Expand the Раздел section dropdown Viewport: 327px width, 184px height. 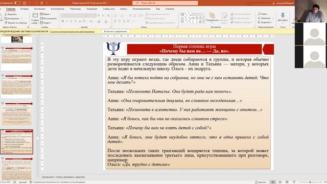(x=46, y=22)
